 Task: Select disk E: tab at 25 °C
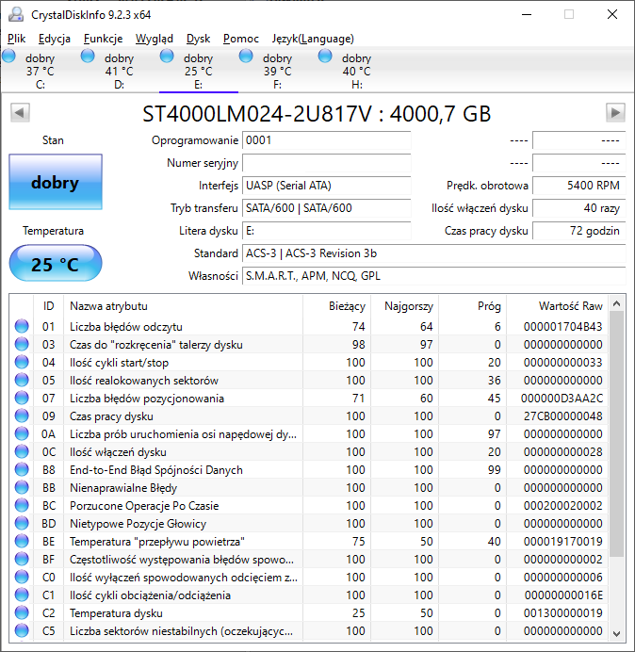point(199,71)
